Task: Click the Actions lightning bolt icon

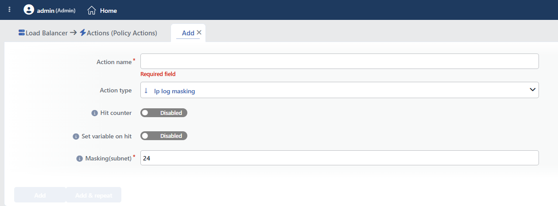Action: click(83, 33)
